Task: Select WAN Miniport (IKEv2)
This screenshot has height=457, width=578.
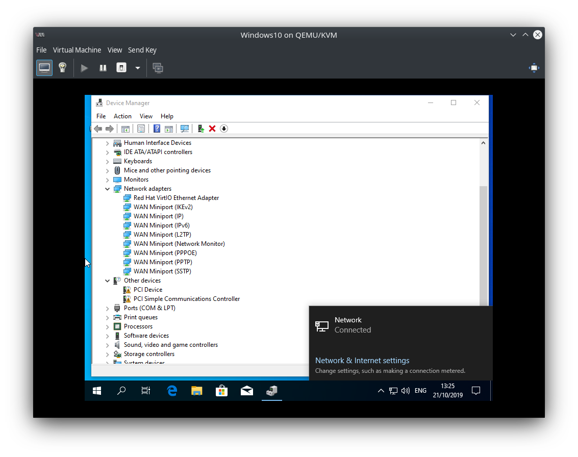Action: [163, 207]
